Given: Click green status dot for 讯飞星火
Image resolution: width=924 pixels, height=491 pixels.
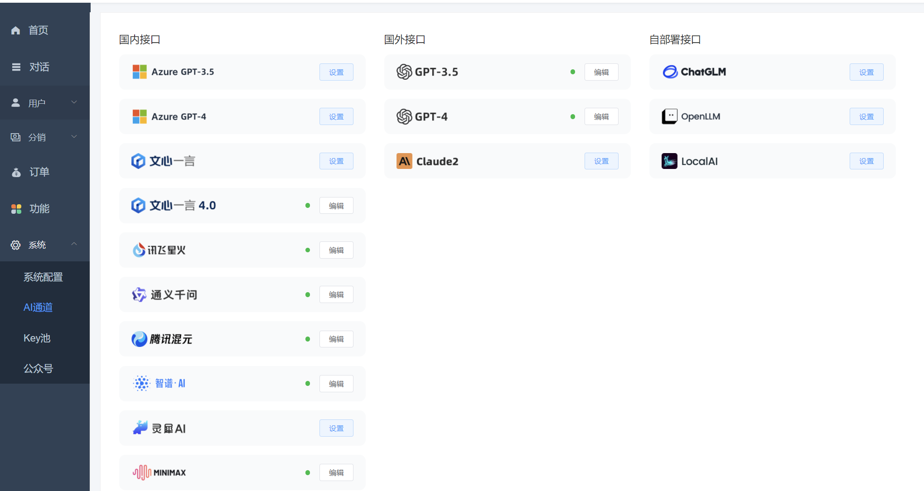Looking at the screenshot, I should [x=308, y=250].
